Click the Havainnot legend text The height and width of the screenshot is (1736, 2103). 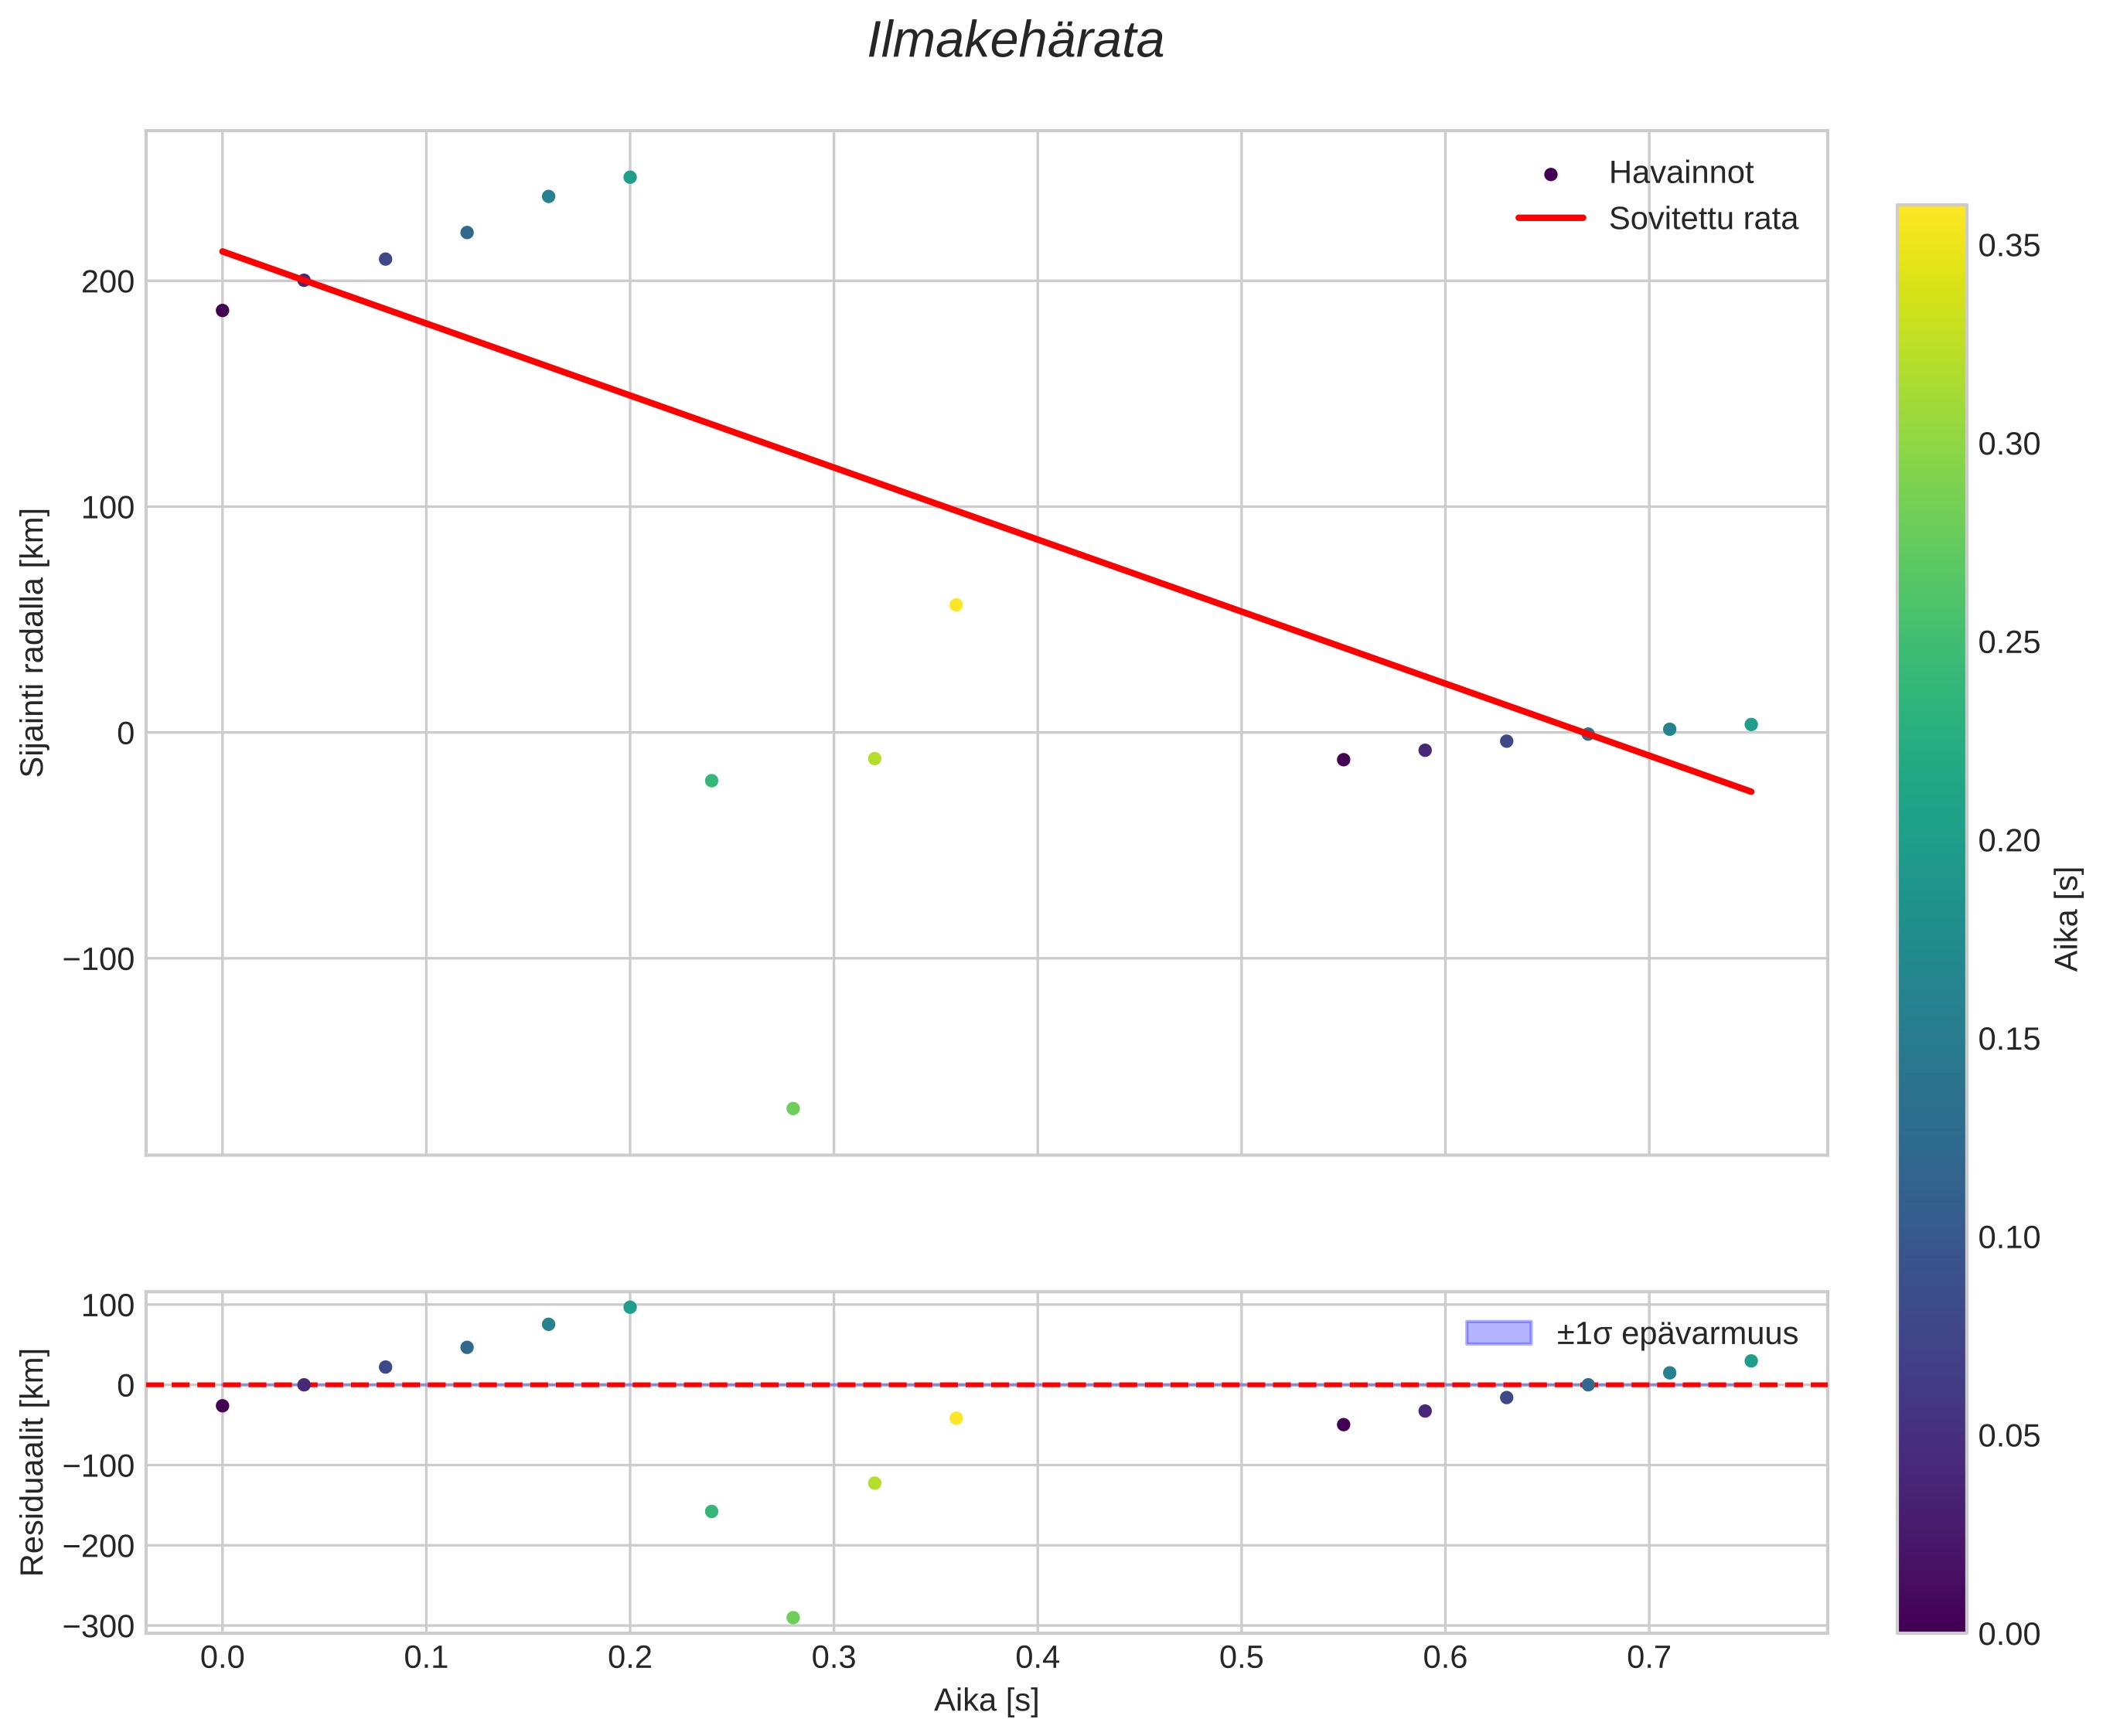tap(1680, 173)
